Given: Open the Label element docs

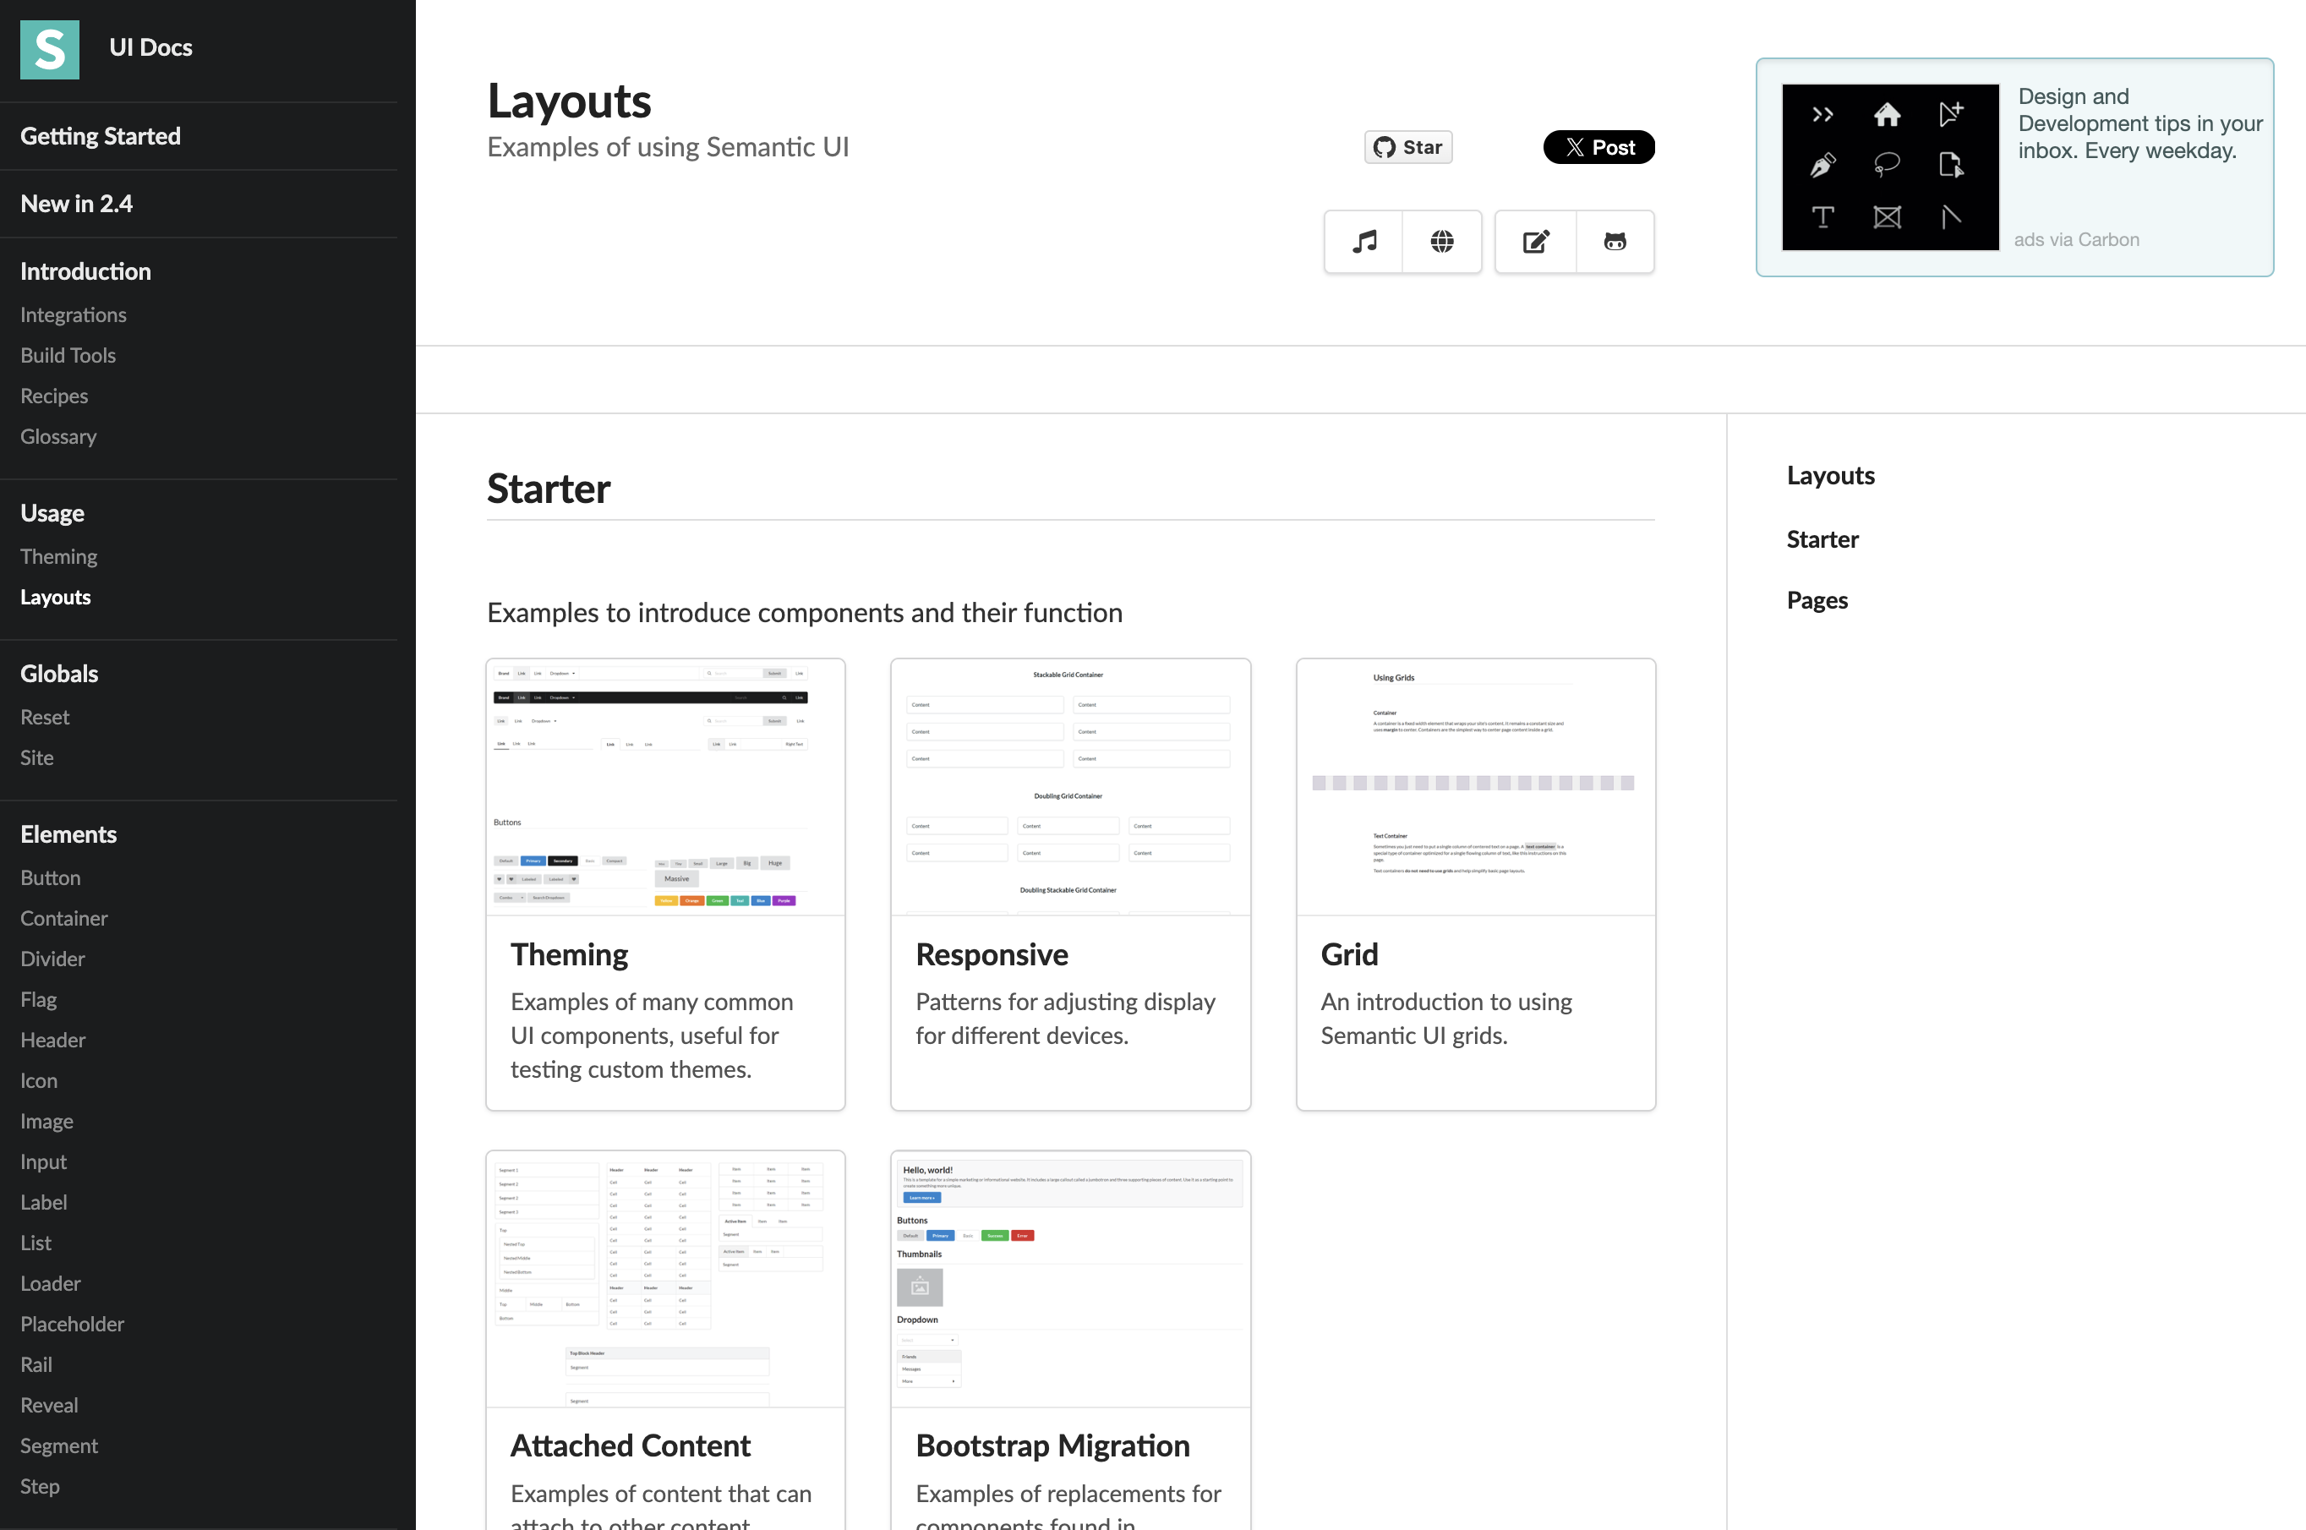Looking at the screenshot, I should click(x=44, y=1202).
